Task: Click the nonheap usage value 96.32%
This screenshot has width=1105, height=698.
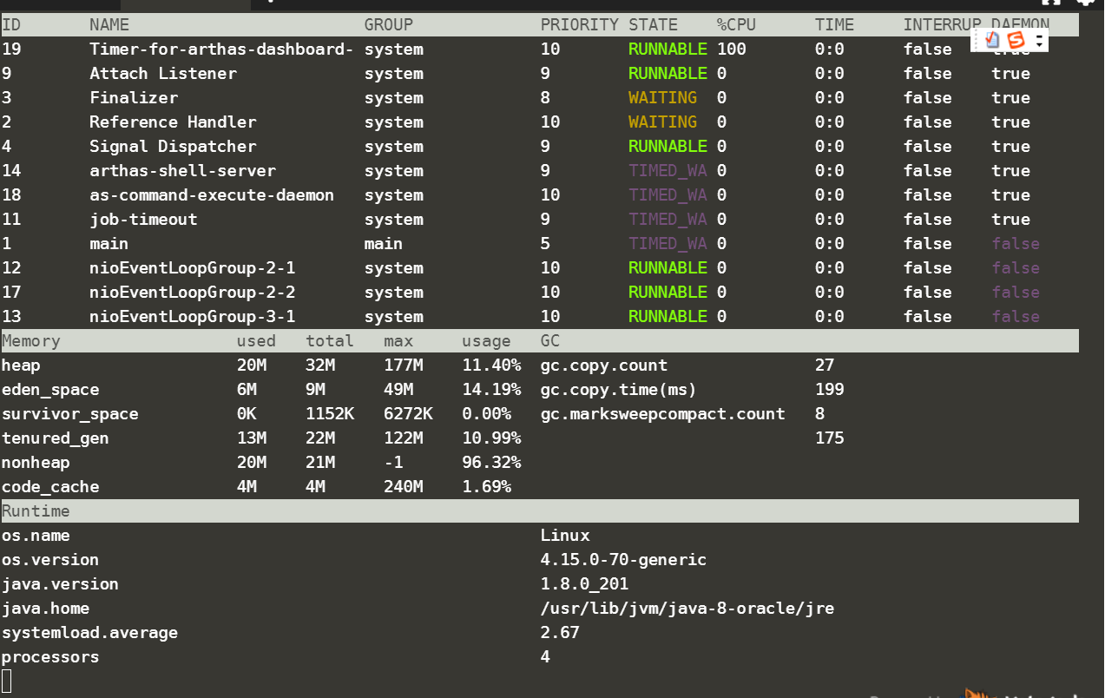Action: 491,463
